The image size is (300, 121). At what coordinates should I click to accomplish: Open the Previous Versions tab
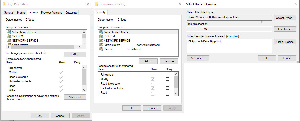(x=52, y=13)
